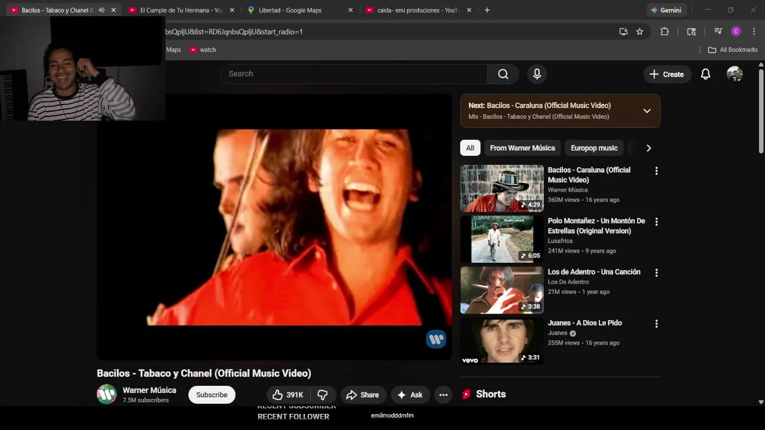Select the From Warner Música chip
Image resolution: width=765 pixels, height=430 pixels.
pos(522,148)
